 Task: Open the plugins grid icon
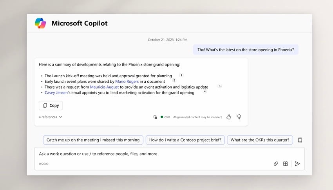pyautogui.click(x=286, y=164)
